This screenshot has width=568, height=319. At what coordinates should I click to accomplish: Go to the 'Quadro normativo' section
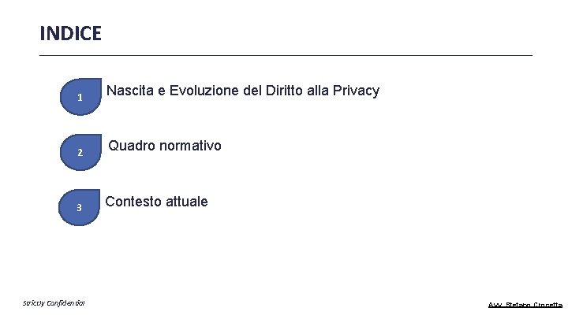click(x=165, y=146)
